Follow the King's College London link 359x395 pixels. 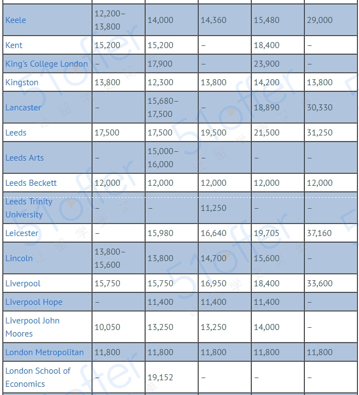tap(47, 64)
